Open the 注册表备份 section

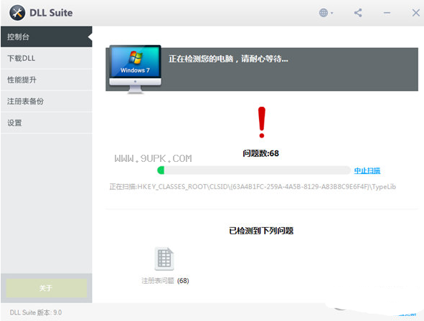[46, 102]
